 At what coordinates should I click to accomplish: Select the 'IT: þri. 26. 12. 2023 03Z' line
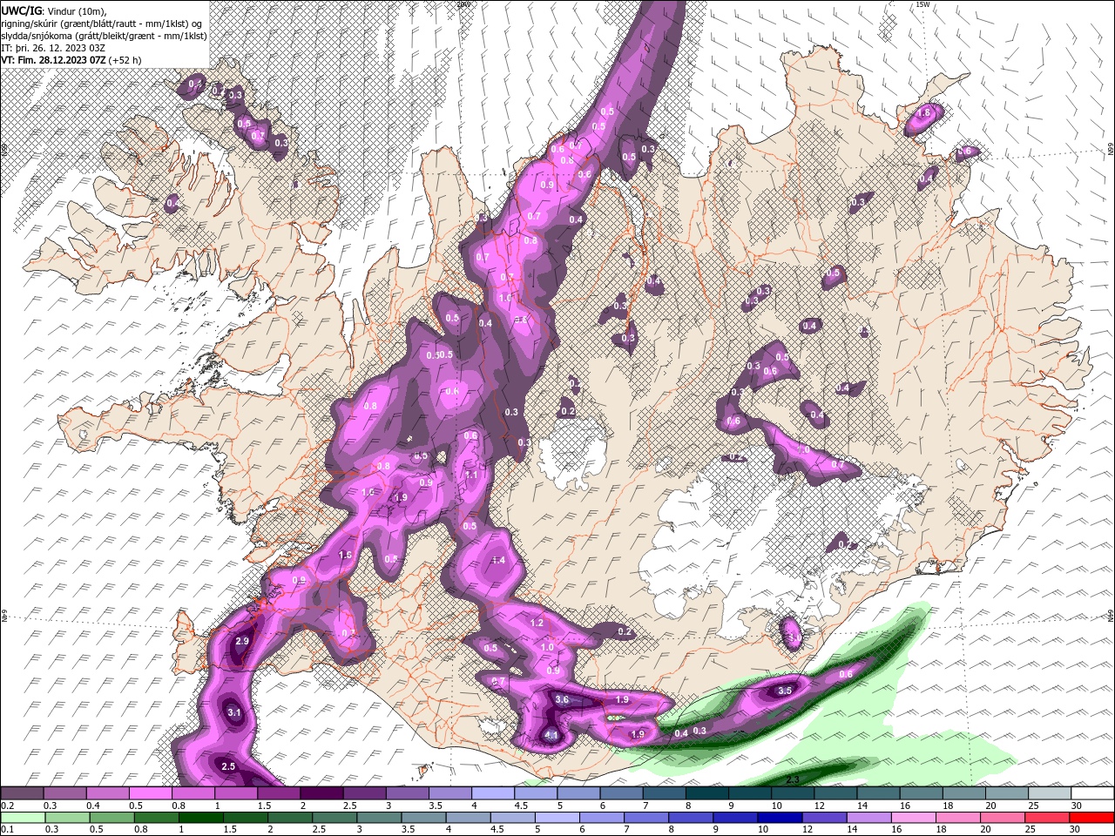(x=54, y=48)
